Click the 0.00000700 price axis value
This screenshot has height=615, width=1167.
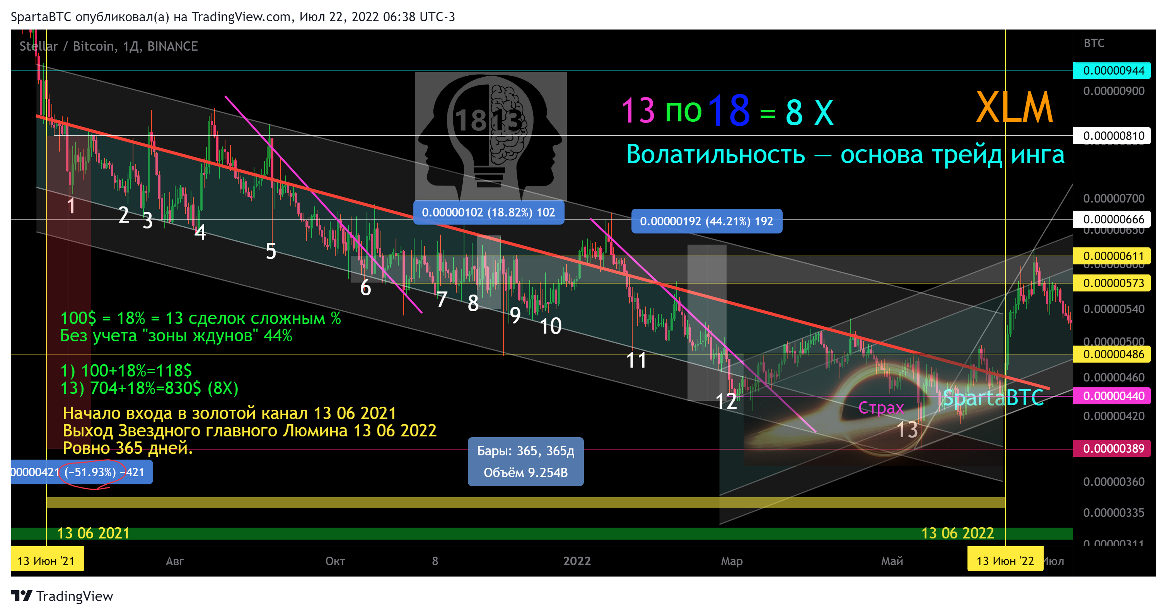(1114, 198)
